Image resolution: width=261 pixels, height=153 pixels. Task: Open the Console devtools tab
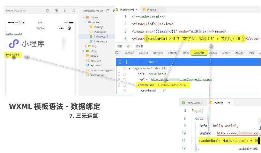click(129, 53)
